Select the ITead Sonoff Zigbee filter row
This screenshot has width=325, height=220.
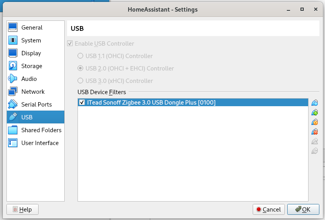click(x=181, y=103)
